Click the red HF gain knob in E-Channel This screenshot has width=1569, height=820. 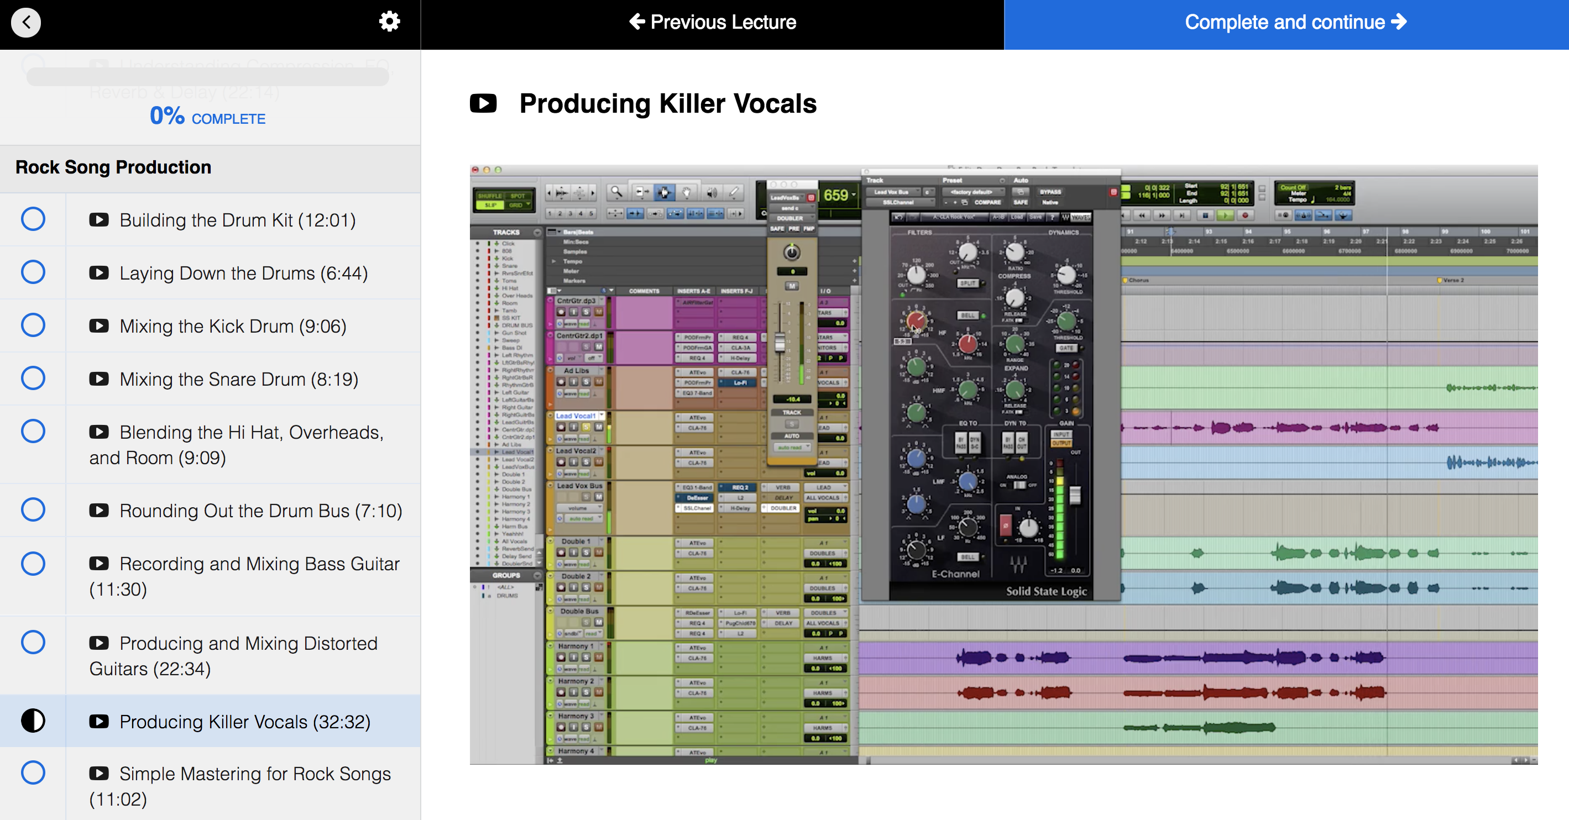pos(916,321)
